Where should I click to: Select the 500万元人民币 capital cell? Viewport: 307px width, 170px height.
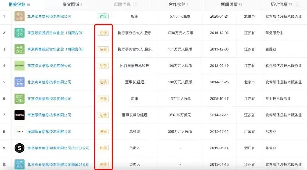coord(180,131)
